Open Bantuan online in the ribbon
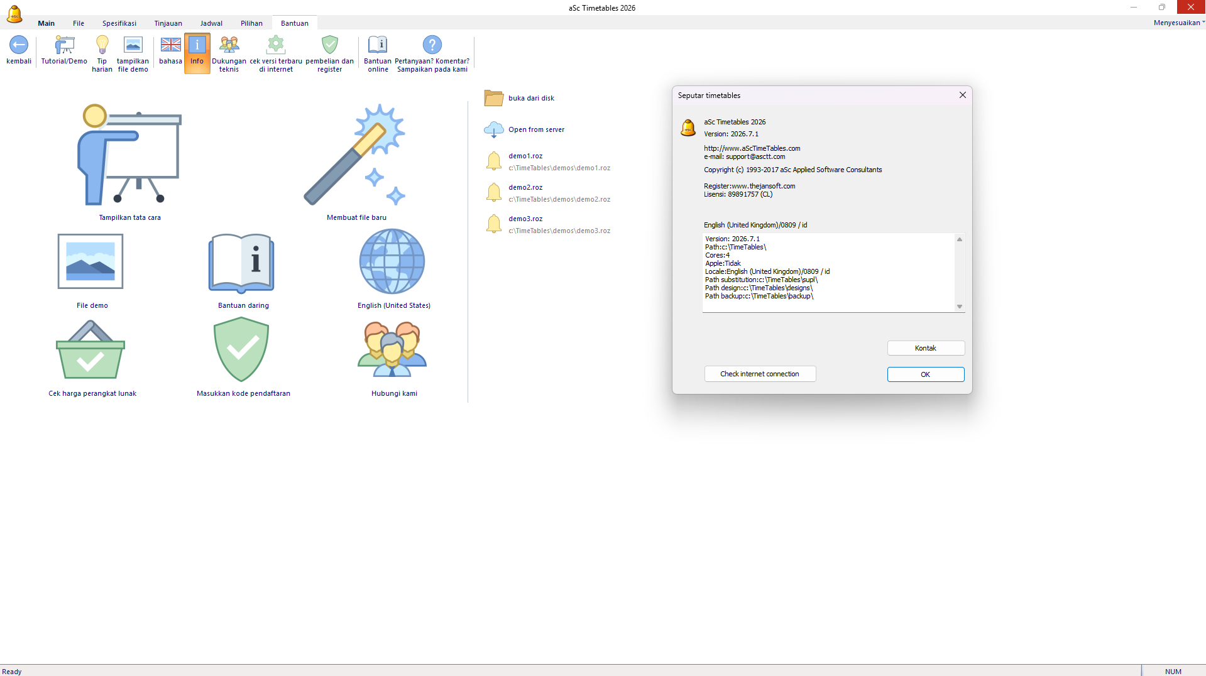 [x=378, y=53]
